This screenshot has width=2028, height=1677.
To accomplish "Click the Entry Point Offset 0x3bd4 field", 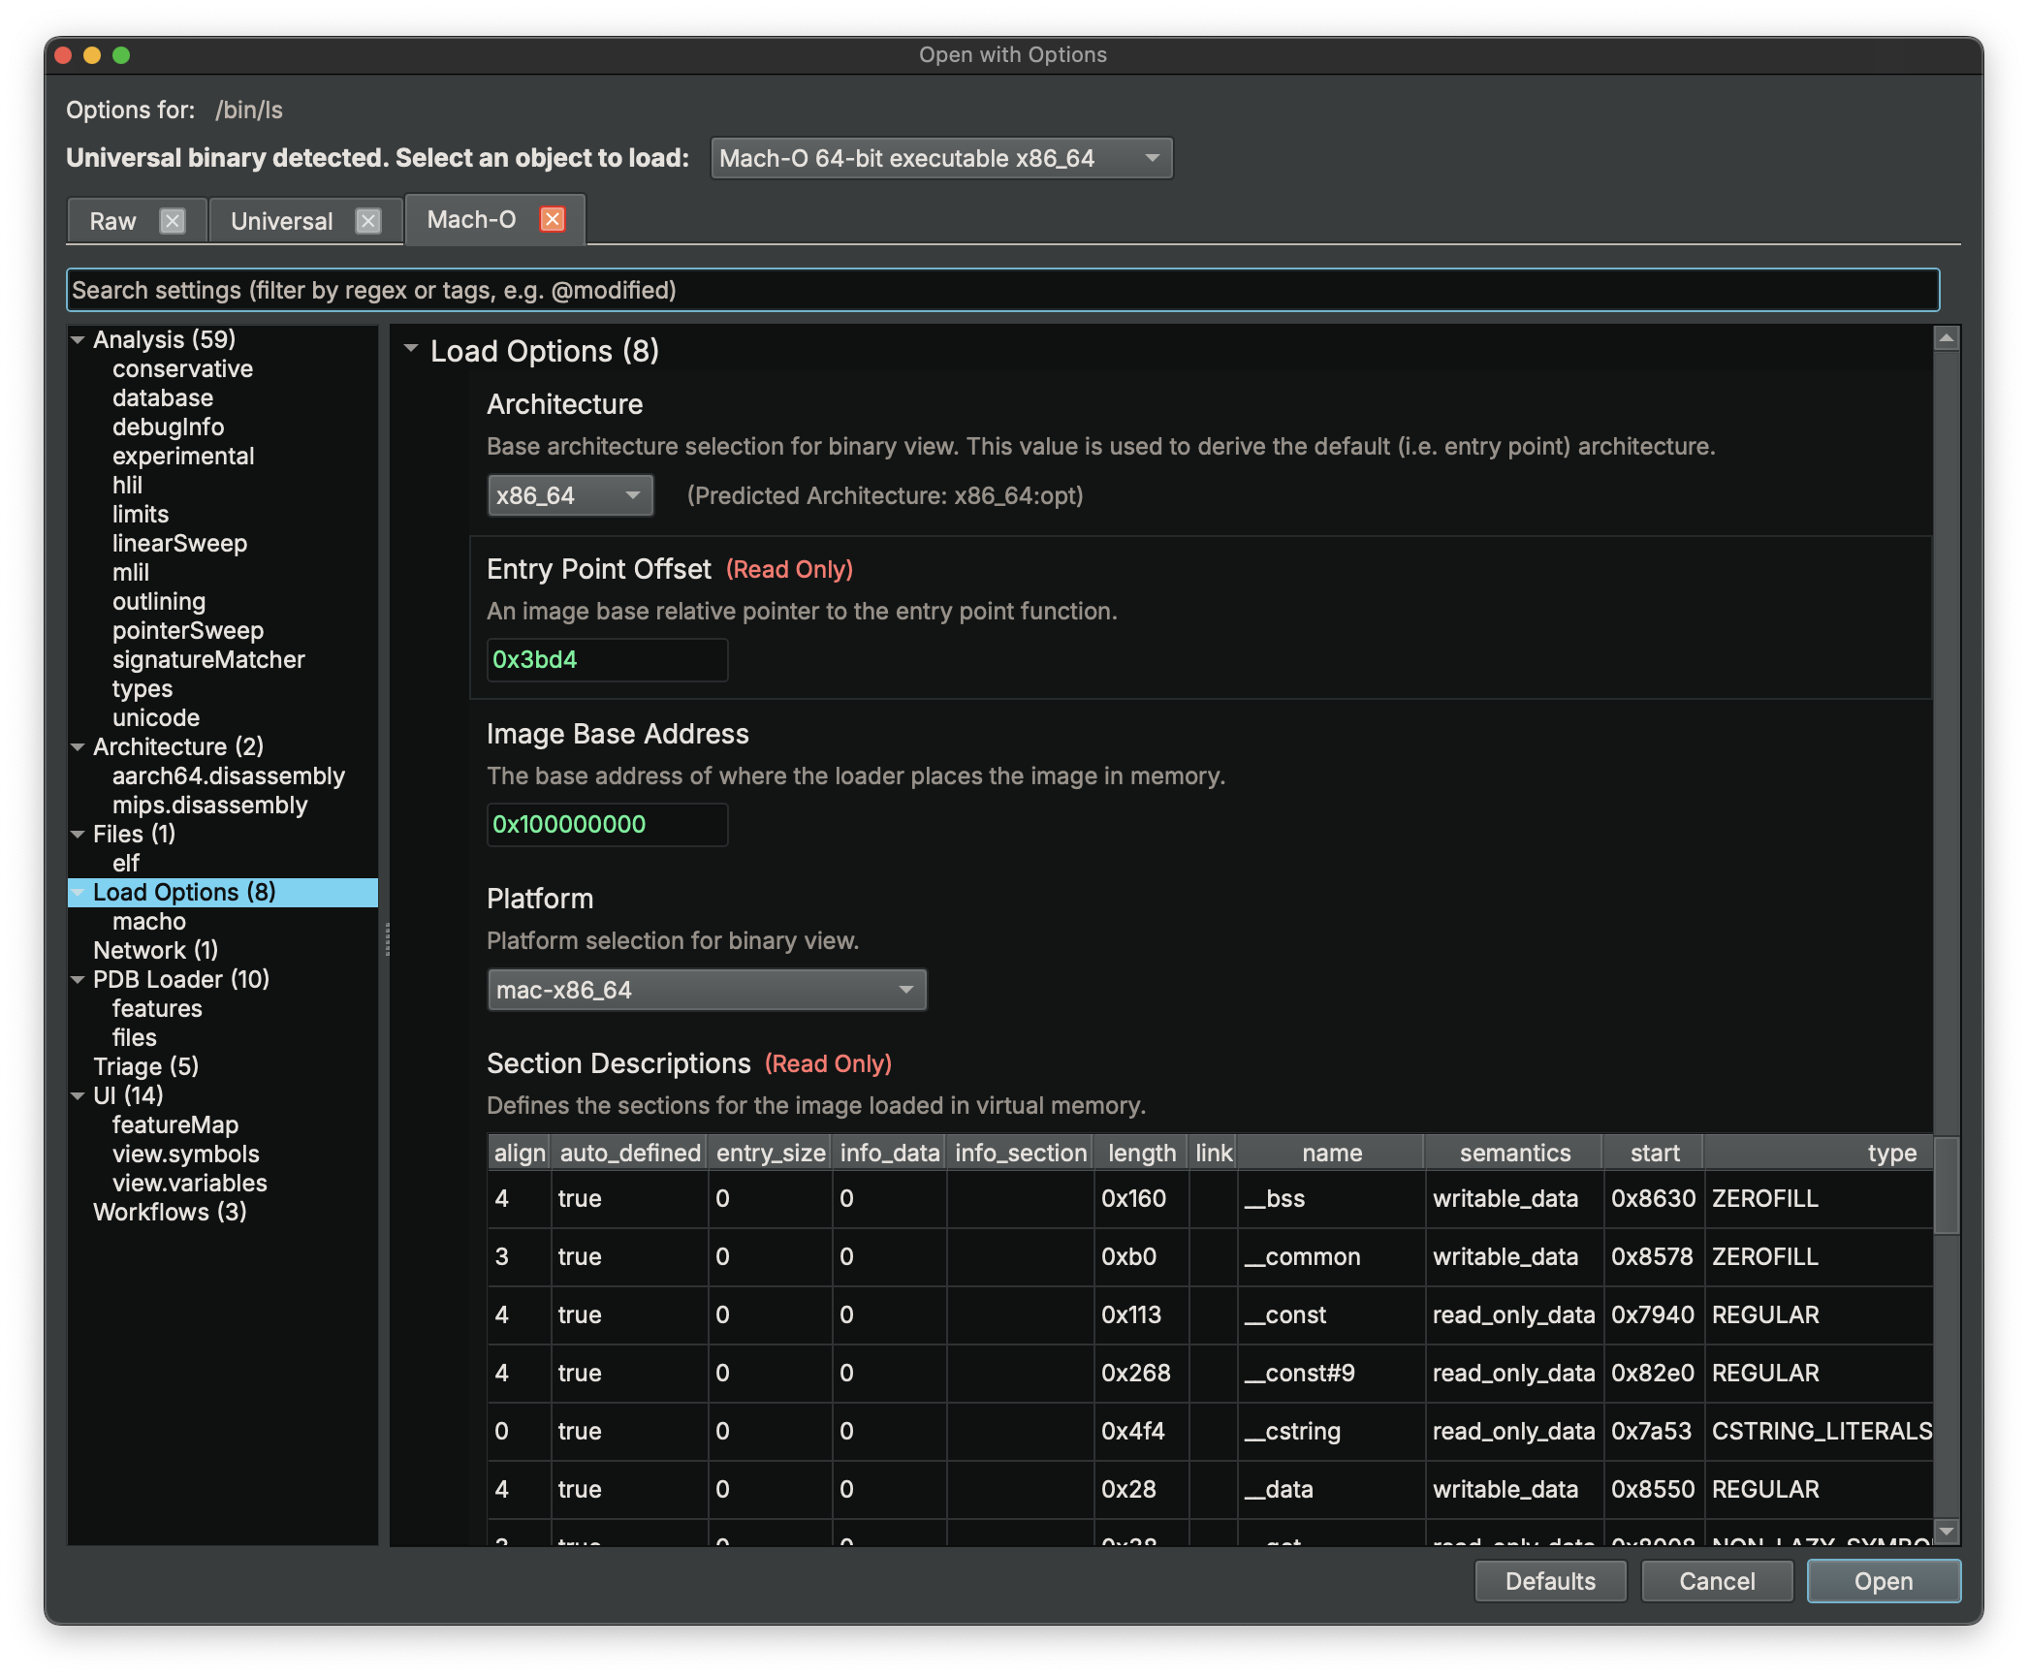I will point(607,659).
